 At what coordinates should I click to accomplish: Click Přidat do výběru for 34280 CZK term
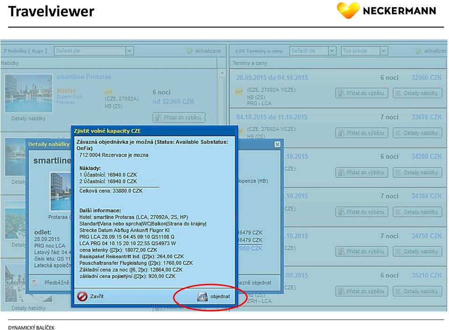362,172
